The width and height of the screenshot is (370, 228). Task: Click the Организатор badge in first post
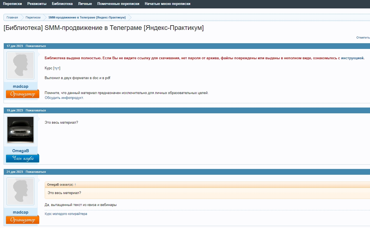pos(23,94)
